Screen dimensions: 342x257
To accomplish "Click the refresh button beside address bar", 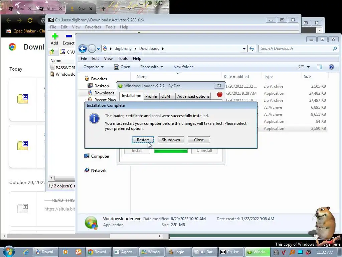I will tap(252, 49).
